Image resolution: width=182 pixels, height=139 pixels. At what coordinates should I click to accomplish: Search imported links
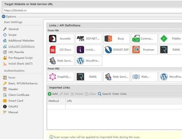(105, 94)
